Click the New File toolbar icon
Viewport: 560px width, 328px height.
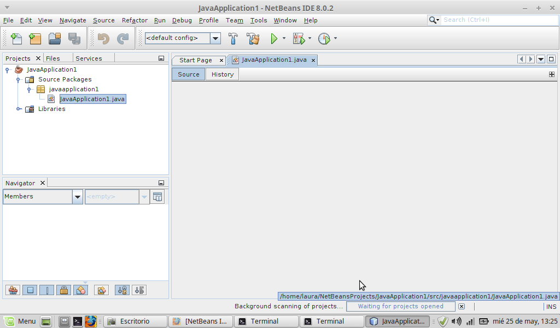16,38
